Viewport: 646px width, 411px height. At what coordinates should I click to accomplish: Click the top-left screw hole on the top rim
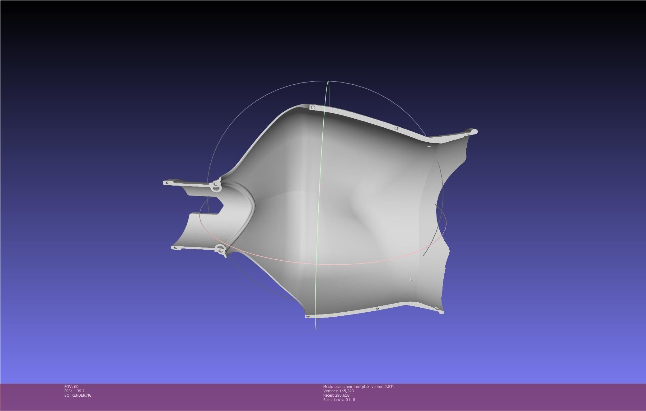coord(313,107)
